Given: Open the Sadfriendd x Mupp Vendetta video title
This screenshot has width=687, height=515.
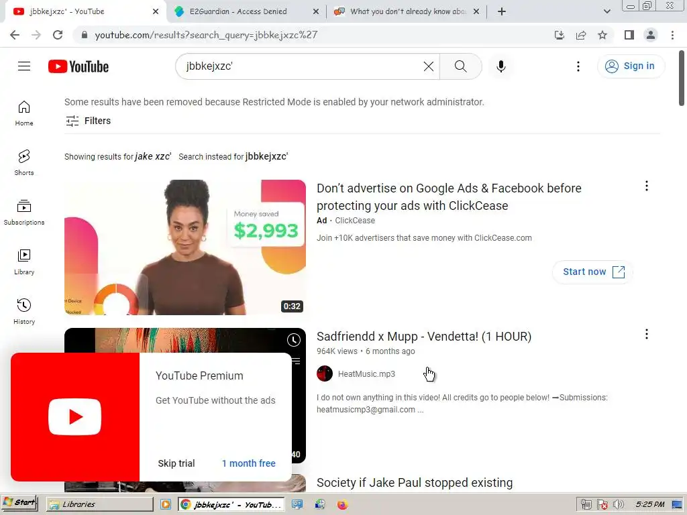Looking at the screenshot, I should click(424, 337).
